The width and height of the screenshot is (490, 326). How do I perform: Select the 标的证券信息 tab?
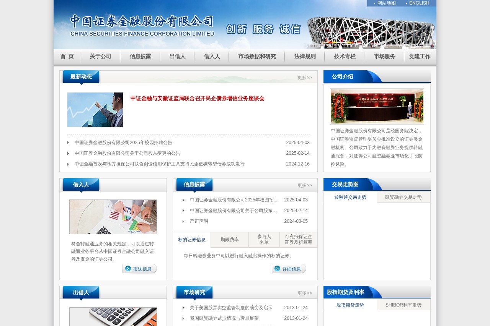(192, 240)
